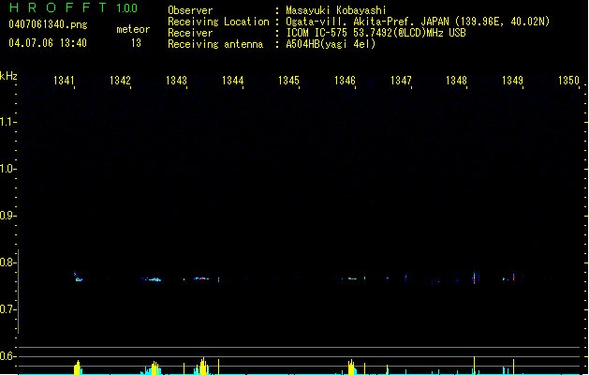The height and width of the screenshot is (375, 589).
Task: Click the 1345 time axis marker
Action: [288, 81]
